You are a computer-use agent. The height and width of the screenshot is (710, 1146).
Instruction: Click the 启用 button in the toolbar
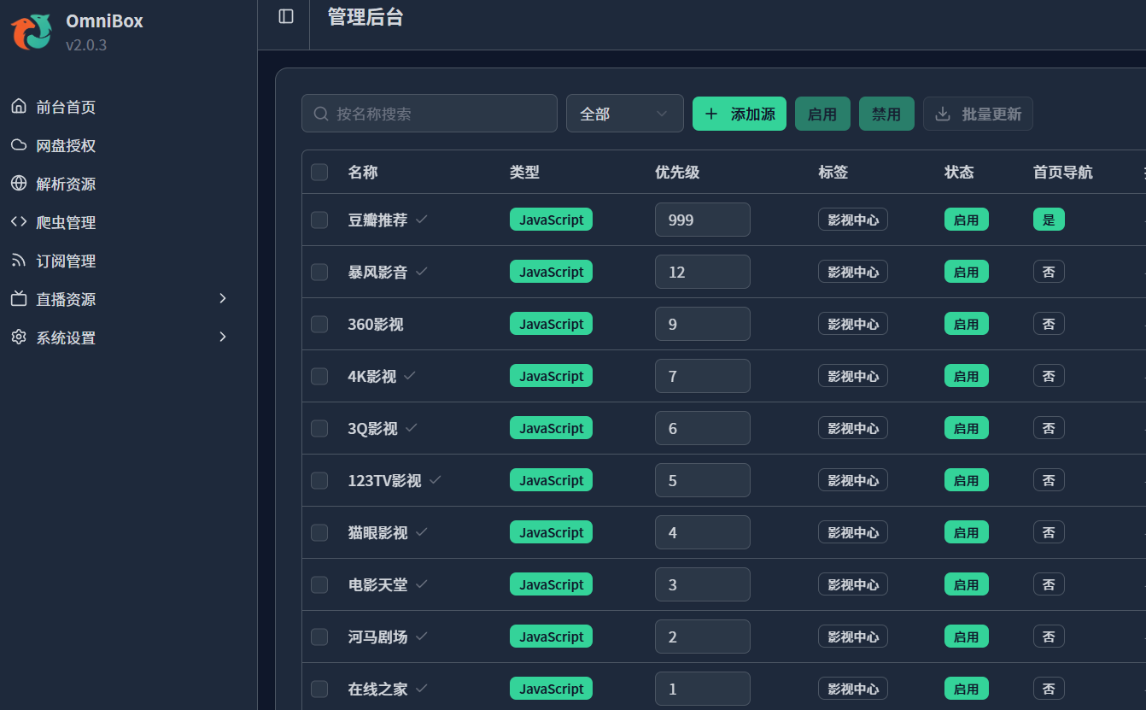coord(822,114)
